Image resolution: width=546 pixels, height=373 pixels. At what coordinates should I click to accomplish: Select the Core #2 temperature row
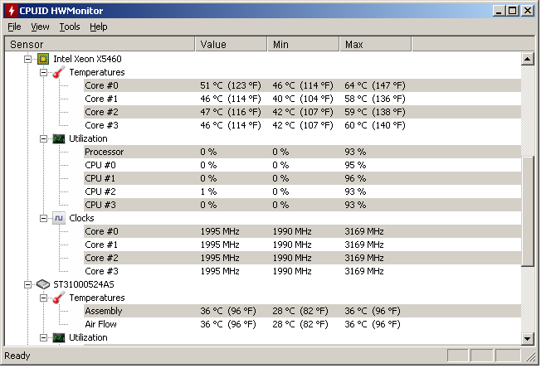pyautogui.click(x=302, y=112)
